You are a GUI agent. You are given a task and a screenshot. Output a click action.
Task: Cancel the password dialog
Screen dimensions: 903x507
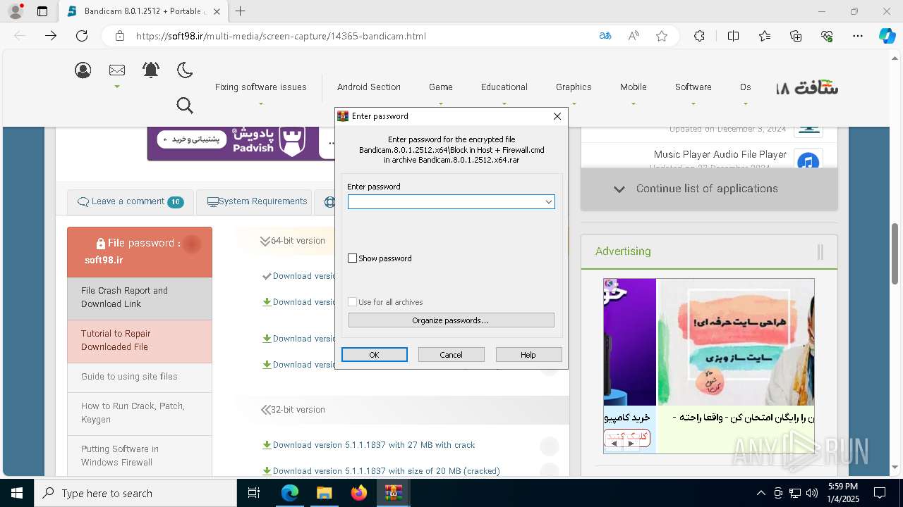click(451, 355)
